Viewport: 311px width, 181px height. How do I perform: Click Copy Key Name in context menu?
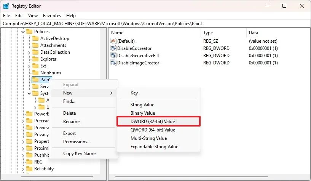point(79,154)
